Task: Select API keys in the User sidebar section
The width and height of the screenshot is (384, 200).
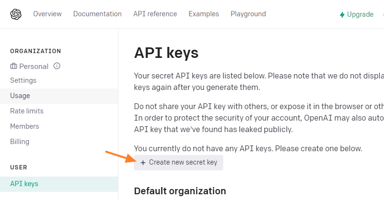Action: [24, 184]
